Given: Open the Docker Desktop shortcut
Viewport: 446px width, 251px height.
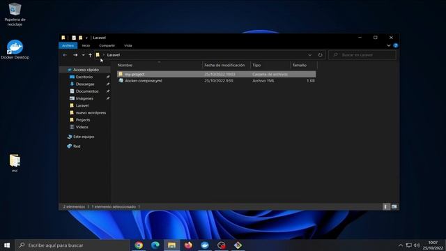Looking at the screenshot, I should (15, 50).
